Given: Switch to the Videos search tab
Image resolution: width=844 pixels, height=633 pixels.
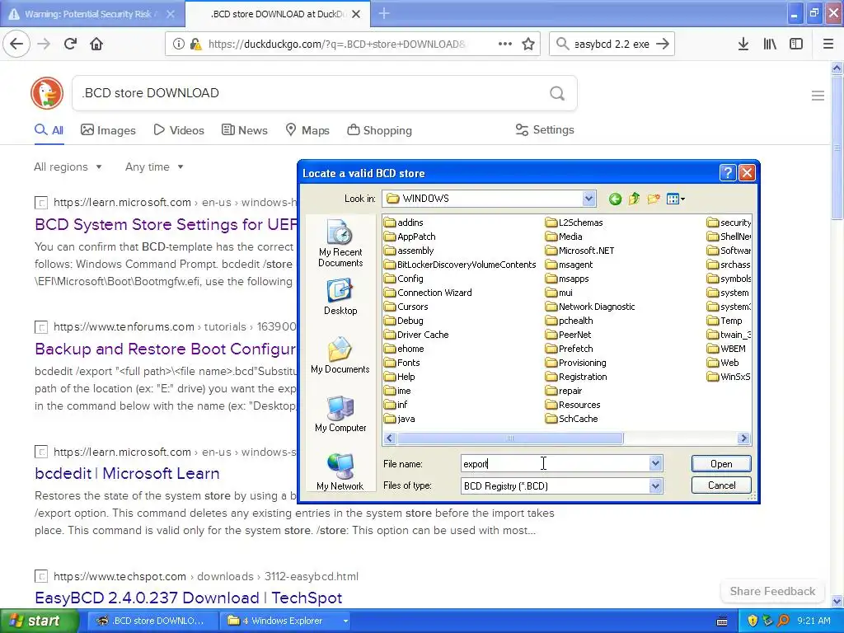Looking at the screenshot, I should click(179, 130).
